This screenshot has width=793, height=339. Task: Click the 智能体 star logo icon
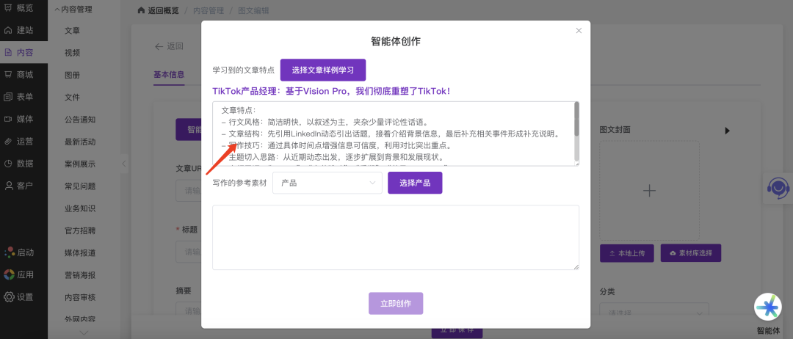pyautogui.click(x=768, y=306)
